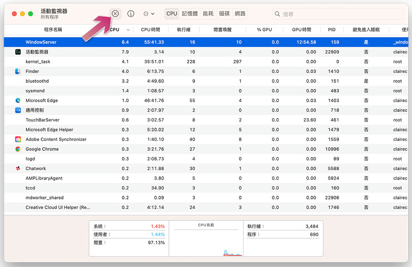Screen dimensions: 412x267
Task: Click the 活動監視器 app icon in the list
Action: (18, 52)
